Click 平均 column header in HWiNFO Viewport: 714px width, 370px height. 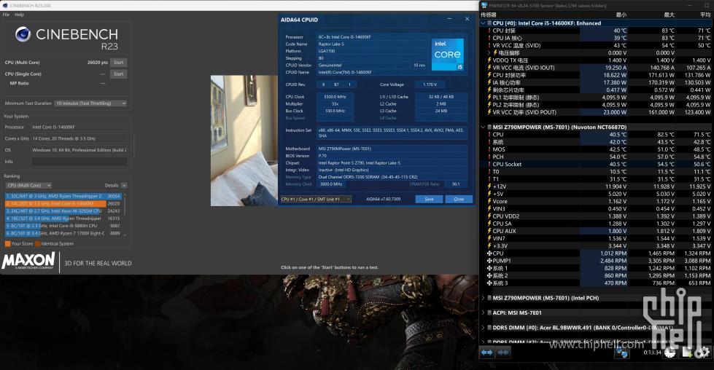click(705, 15)
